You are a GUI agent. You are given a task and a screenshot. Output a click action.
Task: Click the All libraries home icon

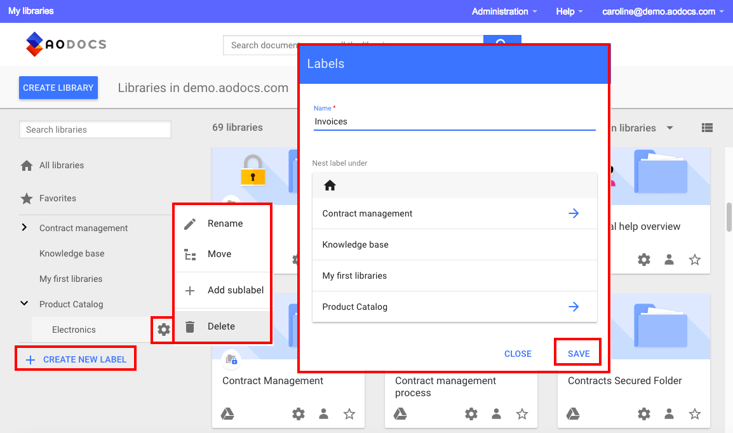27,165
